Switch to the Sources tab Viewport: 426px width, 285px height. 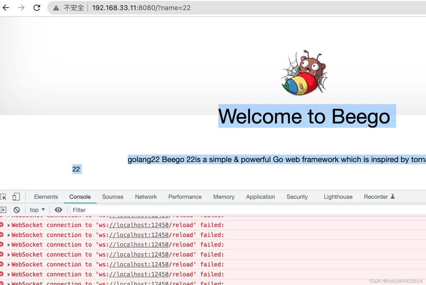[113, 197]
